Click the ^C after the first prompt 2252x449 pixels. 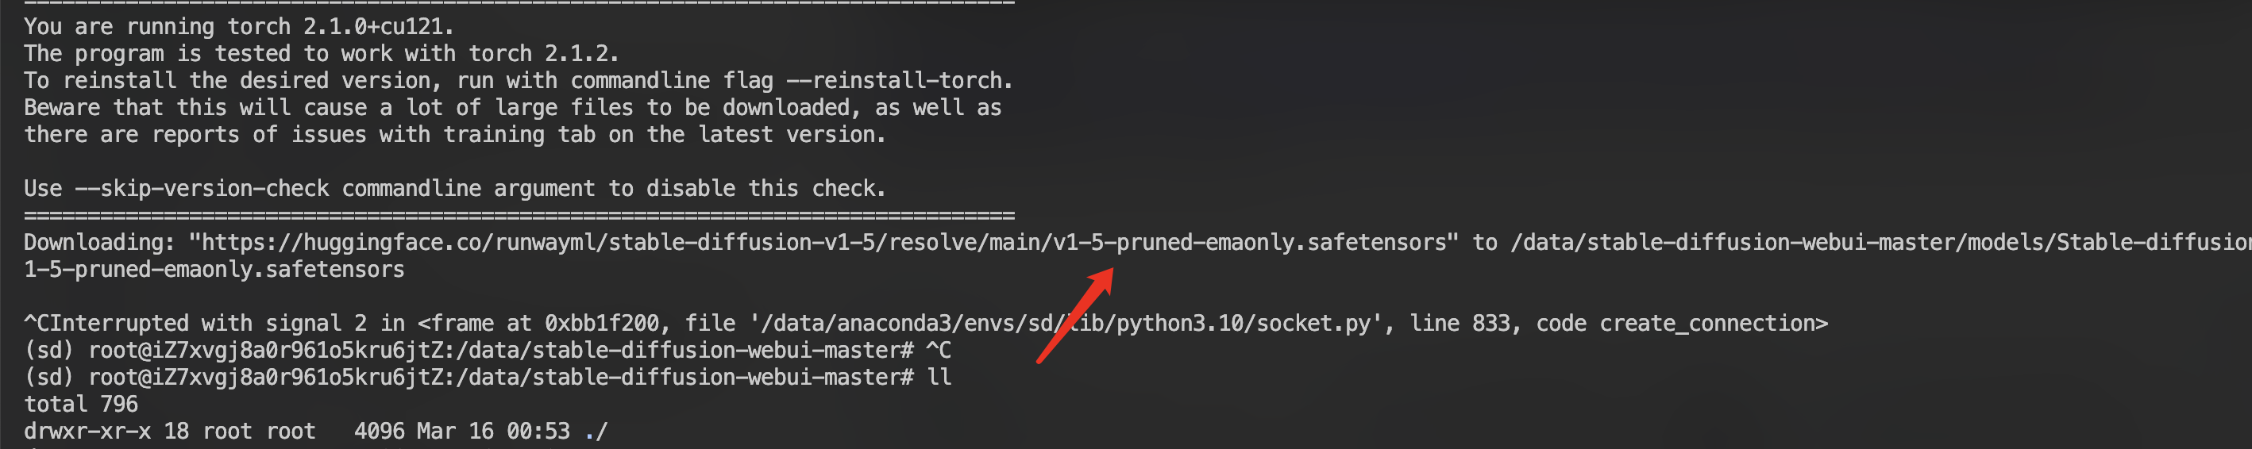pyautogui.click(x=938, y=351)
